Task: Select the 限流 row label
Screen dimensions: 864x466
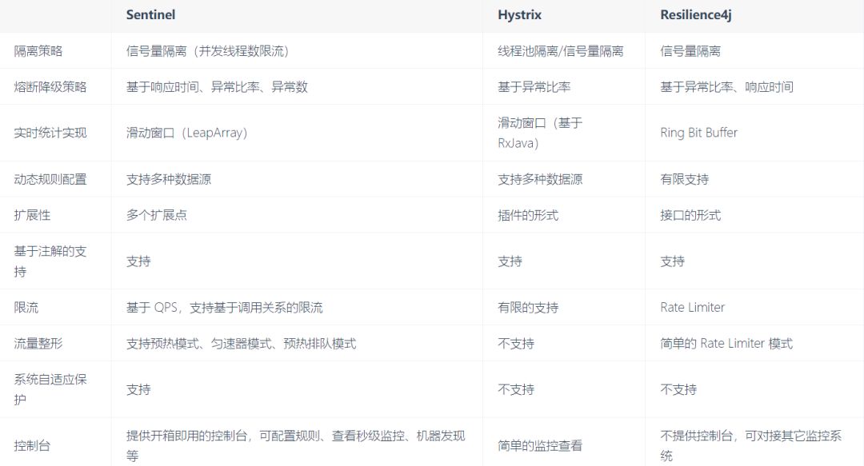Action: pos(26,308)
